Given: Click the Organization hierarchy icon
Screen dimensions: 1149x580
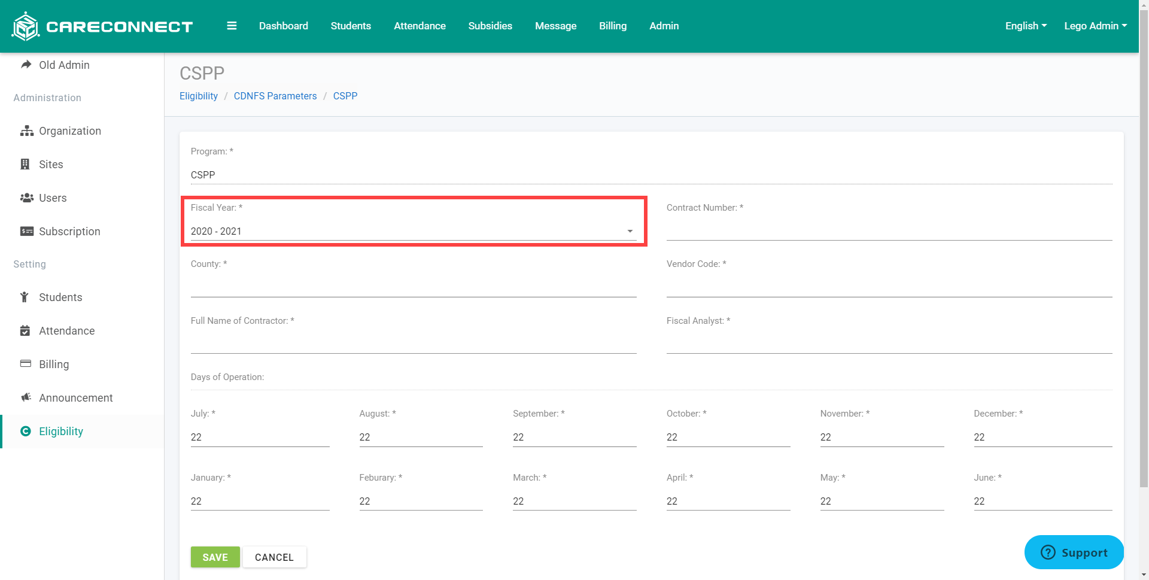Looking at the screenshot, I should pos(26,130).
